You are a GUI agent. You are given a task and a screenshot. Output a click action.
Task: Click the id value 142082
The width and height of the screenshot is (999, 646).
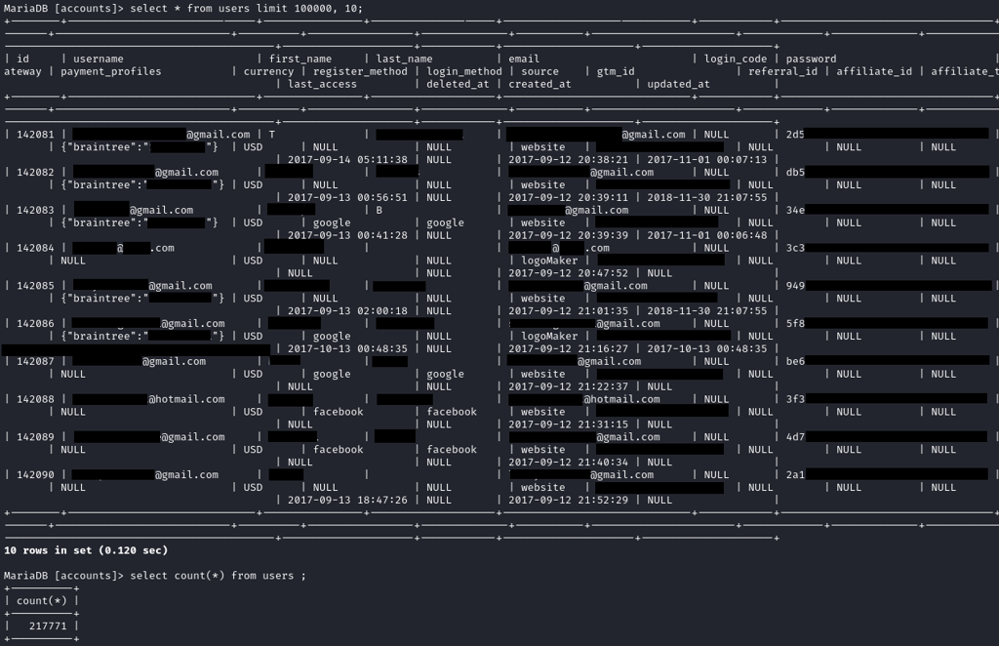[x=35, y=172]
